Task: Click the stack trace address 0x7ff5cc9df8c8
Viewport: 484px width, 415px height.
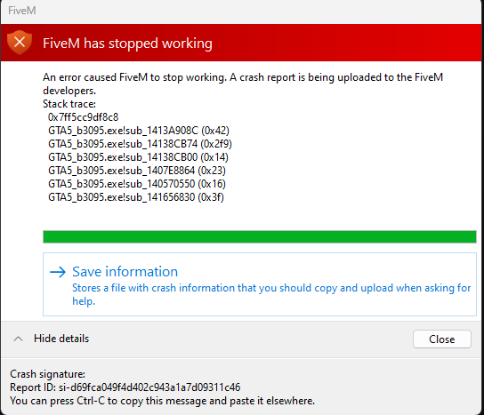Action: point(83,117)
